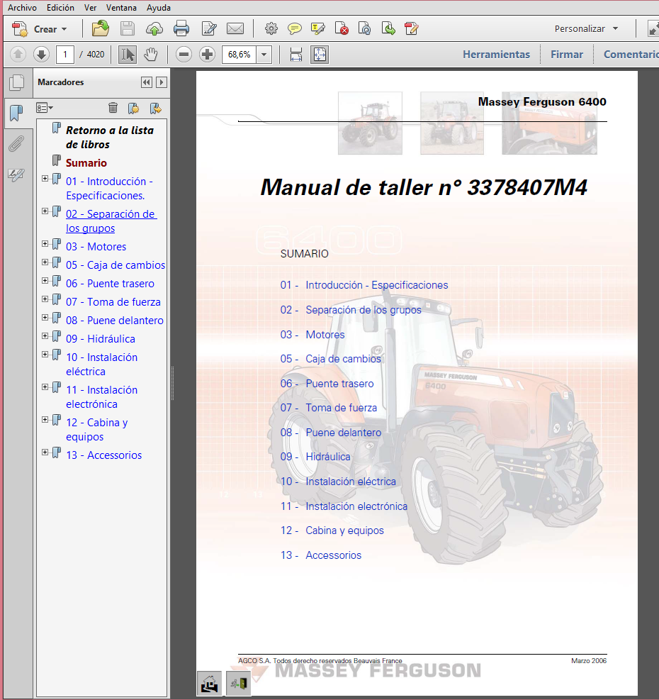Open the Herramientas panel
The width and height of the screenshot is (659, 700).
(x=496, y=55)
